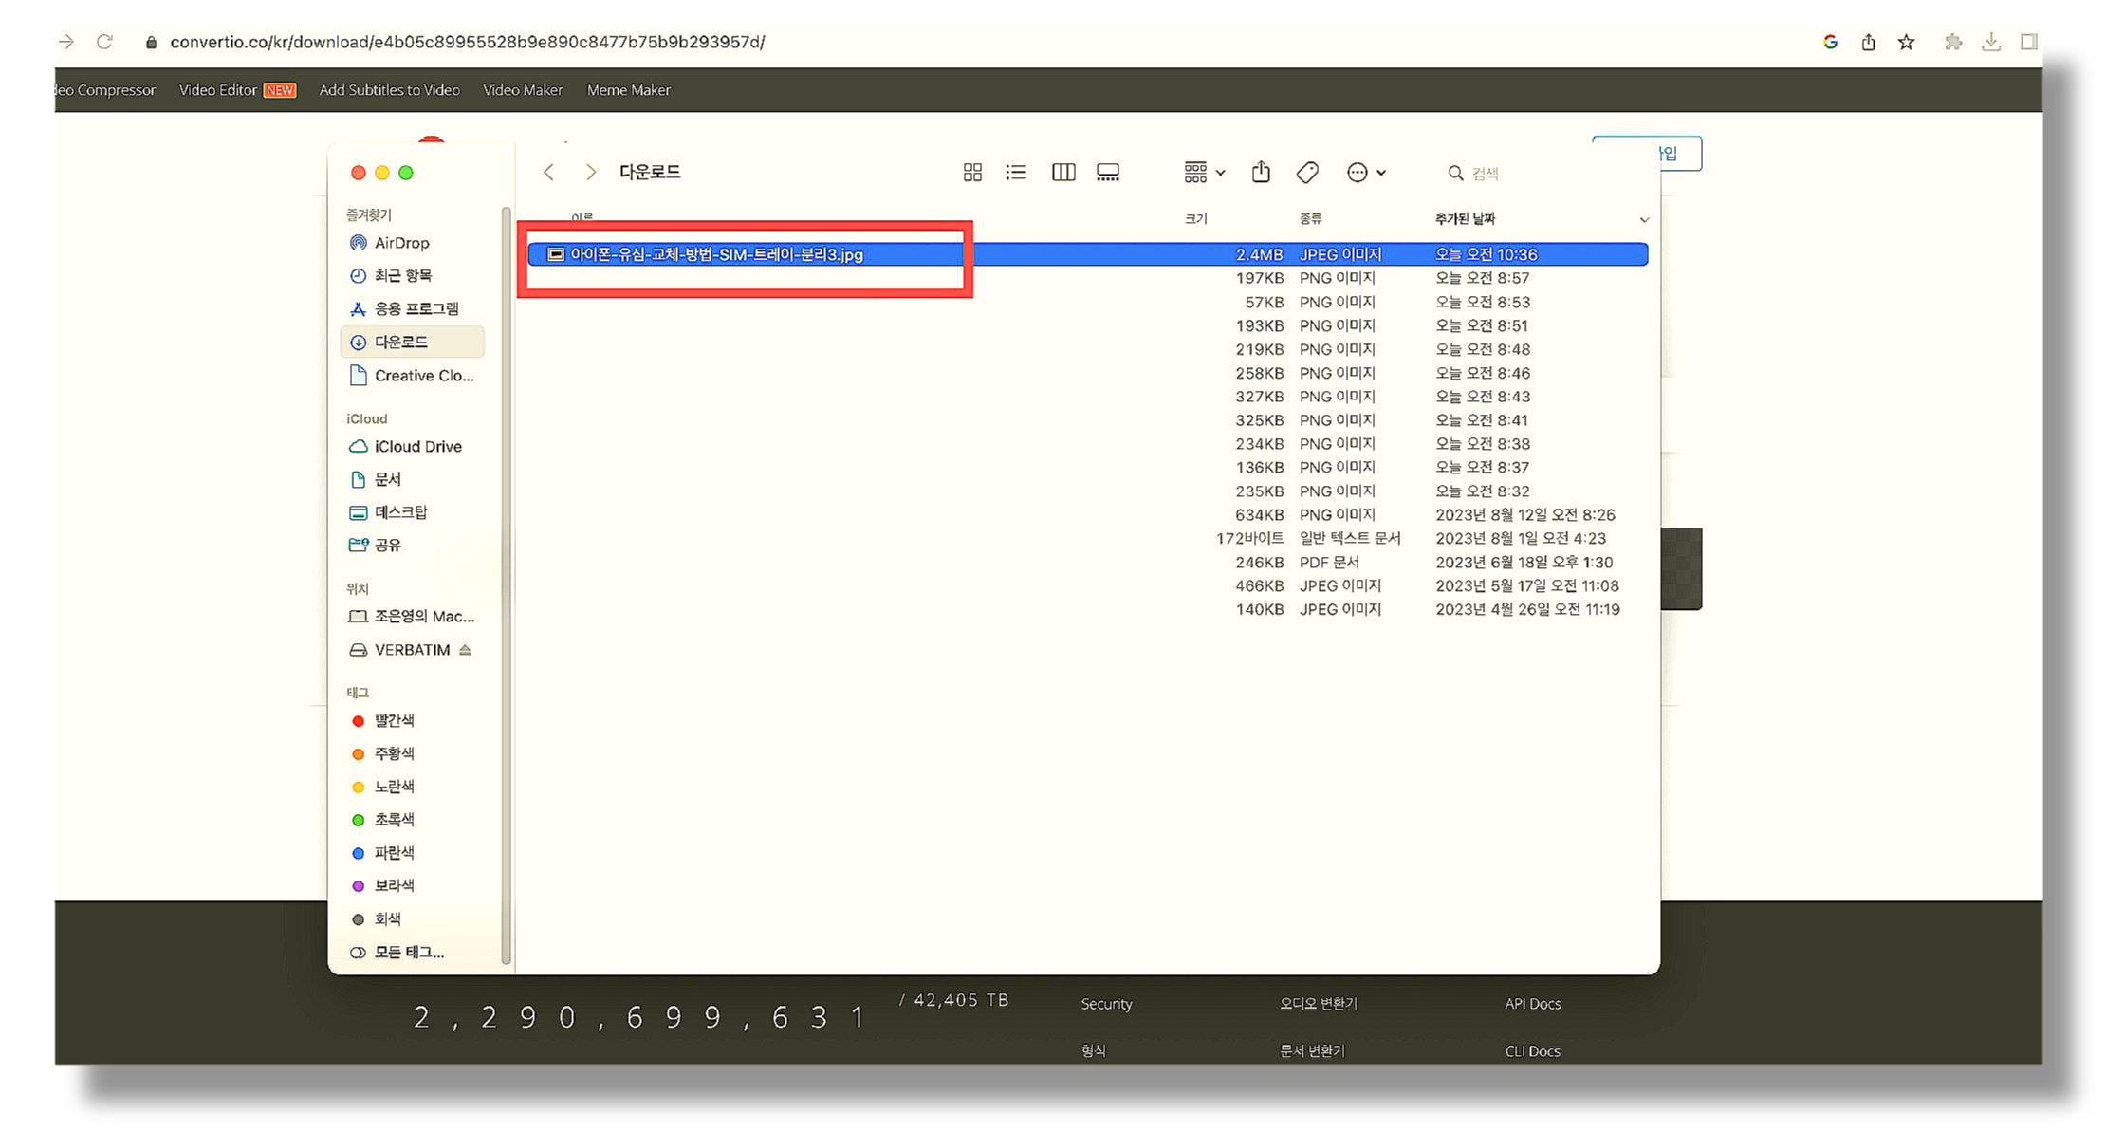Sort by 추가된 날짜 column header
This screenshot has width=2106, height=1131.
pos(1465,219)
